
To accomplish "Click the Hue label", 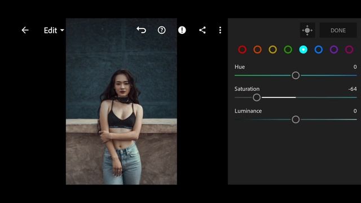I will coord(239,67).
